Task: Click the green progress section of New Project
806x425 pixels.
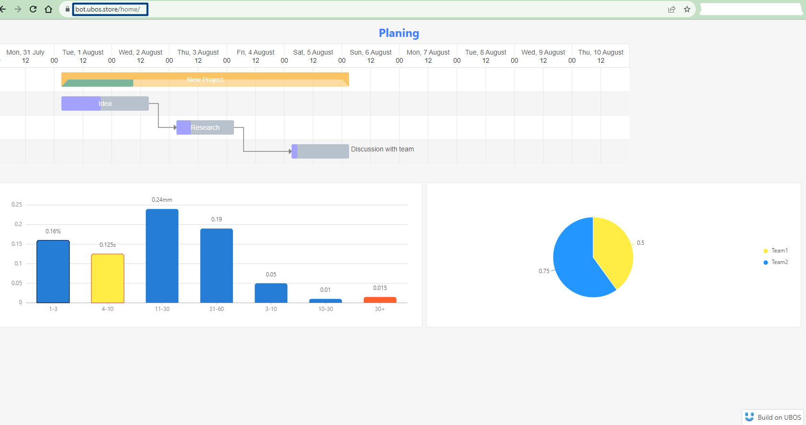Action: coord(98,83)
